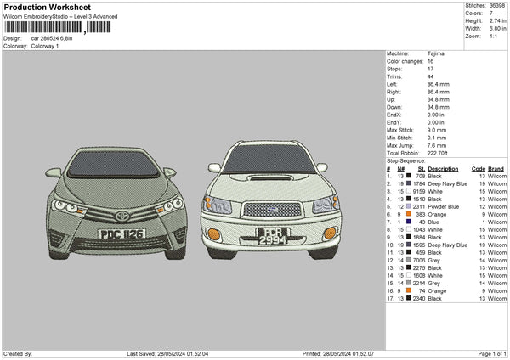Click the Production Worksheet title

47,7
